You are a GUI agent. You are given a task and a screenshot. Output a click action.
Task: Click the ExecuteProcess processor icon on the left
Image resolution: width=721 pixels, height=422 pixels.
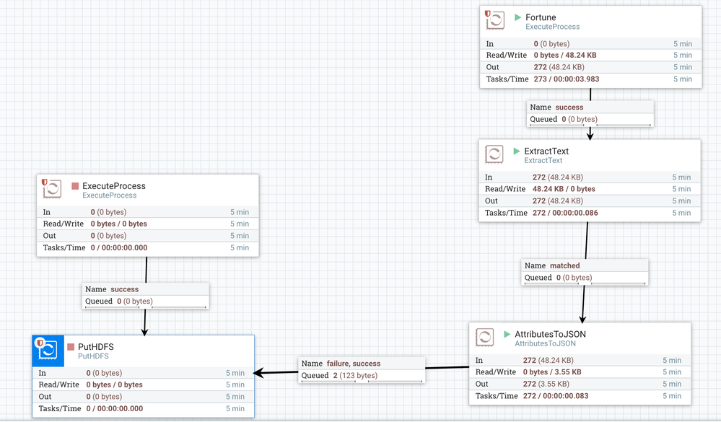(x=52, y=190)
